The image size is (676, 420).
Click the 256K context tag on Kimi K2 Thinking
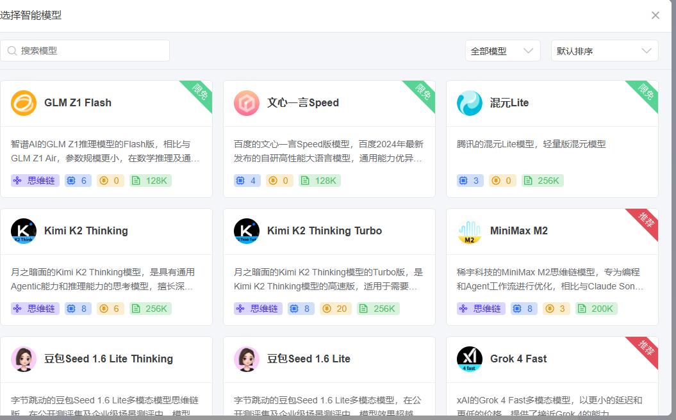[151, 309]
